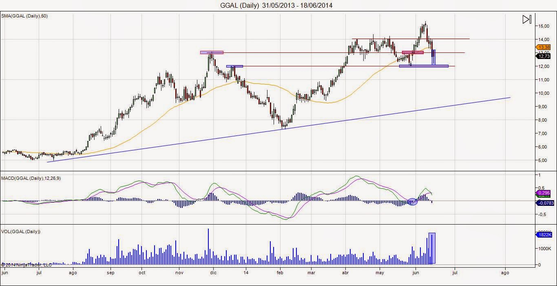The height and width of the screenshot is (286, 557).
Task: Select the orange 13,38 SMA price marker
Action: coord(544,47)
